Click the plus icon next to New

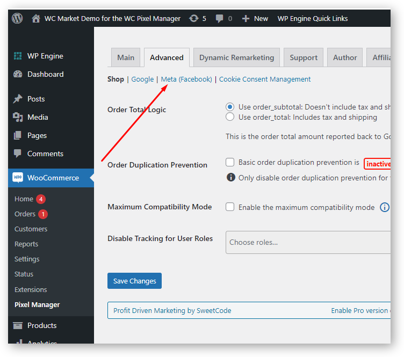click(246, 19)
